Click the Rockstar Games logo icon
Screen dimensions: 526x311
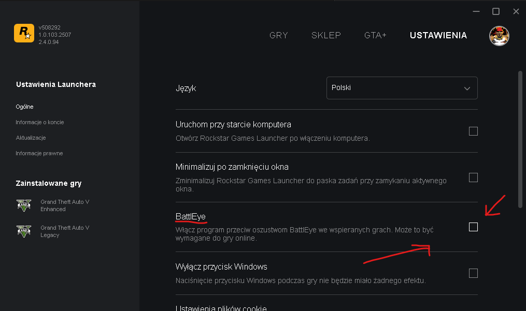[x=24, y=33]
